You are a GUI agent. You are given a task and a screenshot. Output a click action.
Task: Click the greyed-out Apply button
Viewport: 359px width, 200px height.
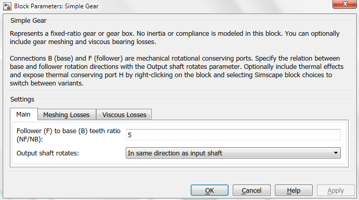(336, 190)
